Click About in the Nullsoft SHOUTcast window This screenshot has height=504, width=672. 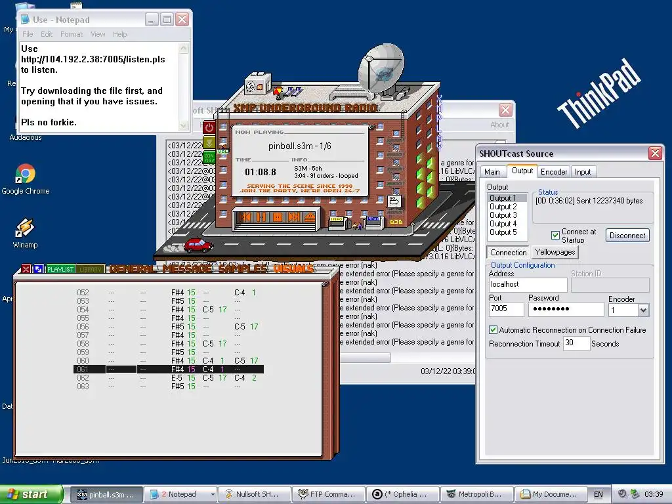[x=499, y=125]
